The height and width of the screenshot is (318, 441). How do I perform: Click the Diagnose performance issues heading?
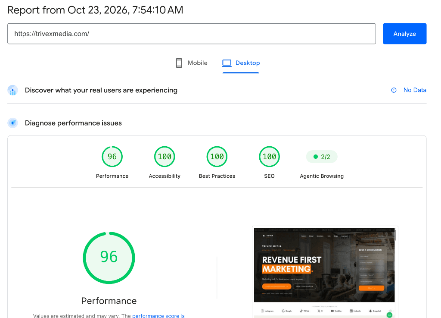click(73, 123)
